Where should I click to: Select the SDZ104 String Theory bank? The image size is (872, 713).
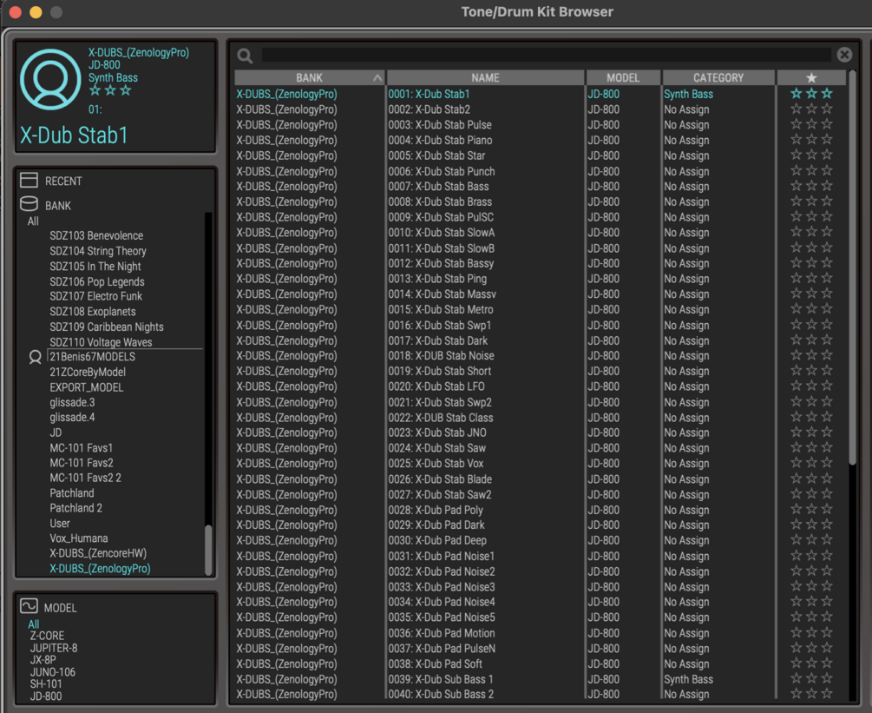coord(98,251)
